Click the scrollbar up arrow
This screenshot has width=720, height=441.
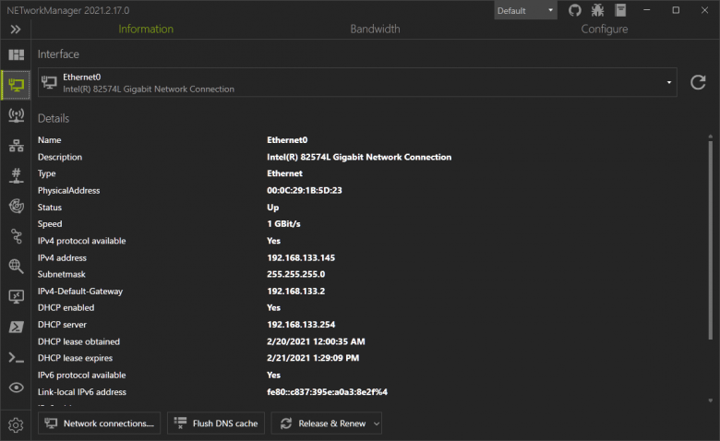[x=711, y=137]
